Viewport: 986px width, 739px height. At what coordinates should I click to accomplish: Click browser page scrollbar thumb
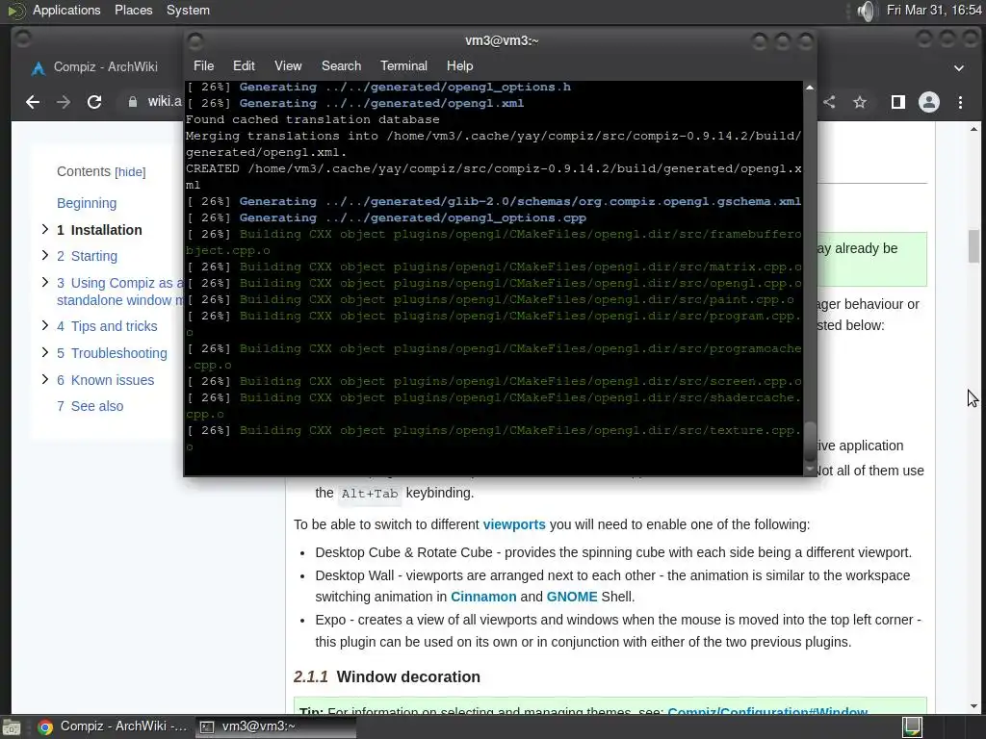[973, 246]
